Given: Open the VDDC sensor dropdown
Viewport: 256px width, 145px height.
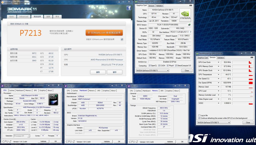Looking at the screenshot, I should [218, 103].
